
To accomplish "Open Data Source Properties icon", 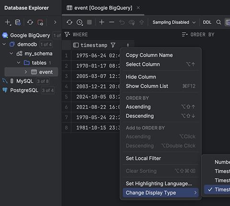I will (x=18, y=23).
